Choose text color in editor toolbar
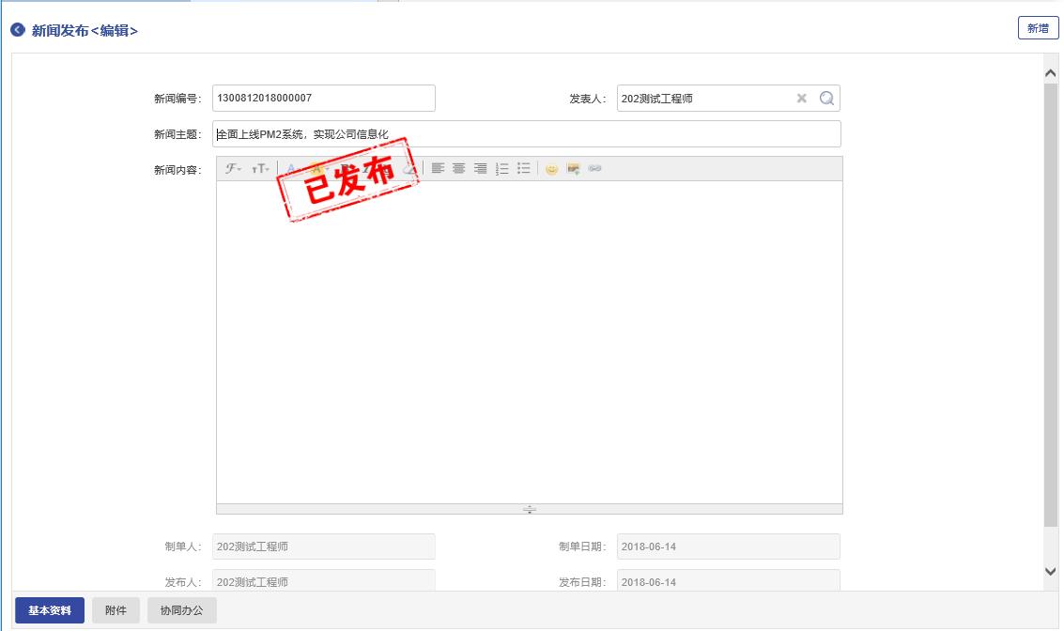 pos(291,169)
